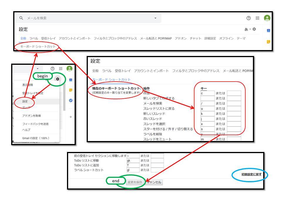This screenshot has width=282, height=212.
Task: Open Google apps grid in top settings panel
Action: (x=258, y=18)
